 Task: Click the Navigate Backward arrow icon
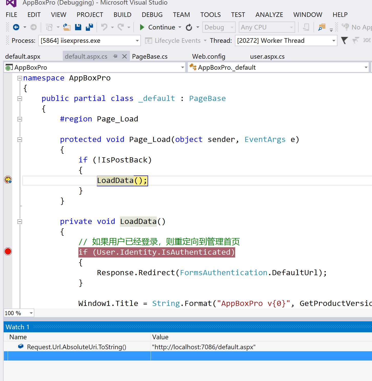click(x=16, y=27)
